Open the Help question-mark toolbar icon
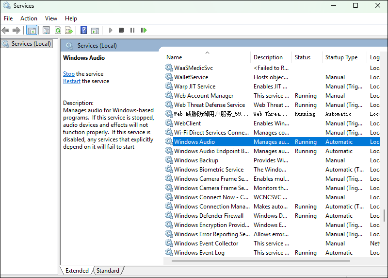Image resolution: width=388 pixels, height=278 pixels. pyautogui.click(x=84, y=30)
